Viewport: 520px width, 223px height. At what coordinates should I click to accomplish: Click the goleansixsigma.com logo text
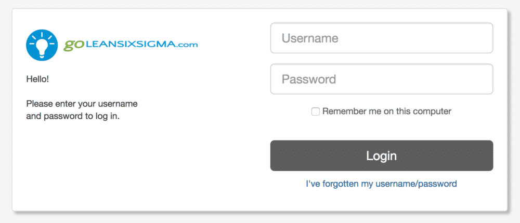[x=131, y=45]
